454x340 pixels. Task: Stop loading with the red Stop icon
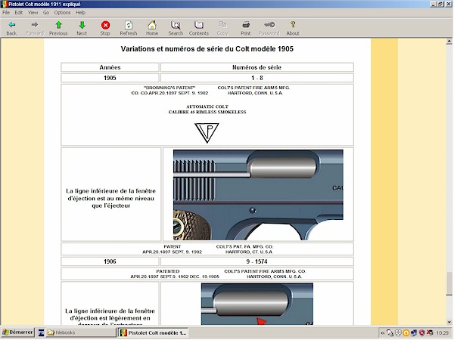[105, 28]
